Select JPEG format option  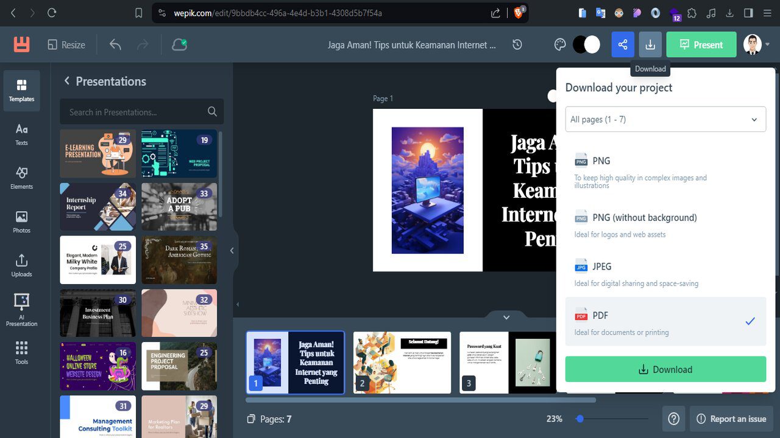click(x=665, y=274)
